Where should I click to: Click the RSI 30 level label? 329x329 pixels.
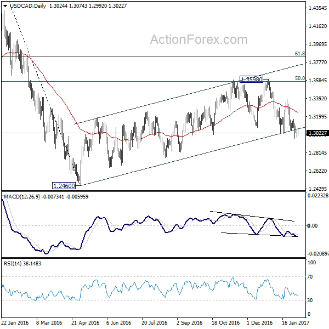pos(310,300)
